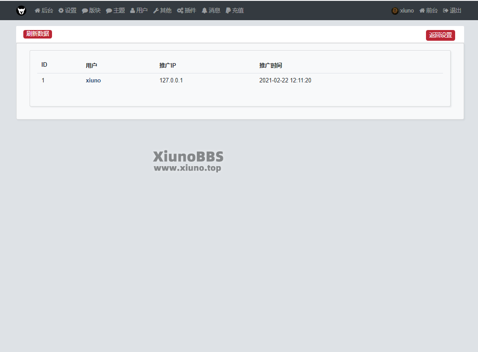478x352 pixels.
Task: Log out using 退出
Action: point(452,11)
